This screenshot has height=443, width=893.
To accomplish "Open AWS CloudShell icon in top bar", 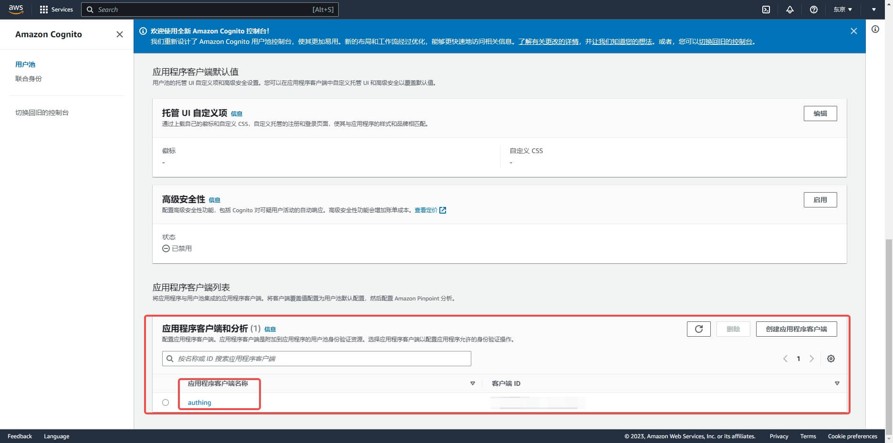I will [766, 10].
